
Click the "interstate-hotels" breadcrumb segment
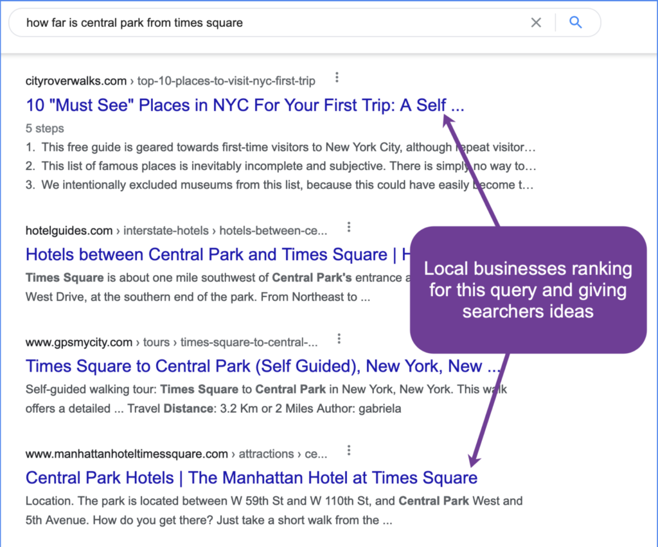click(166, 230)
